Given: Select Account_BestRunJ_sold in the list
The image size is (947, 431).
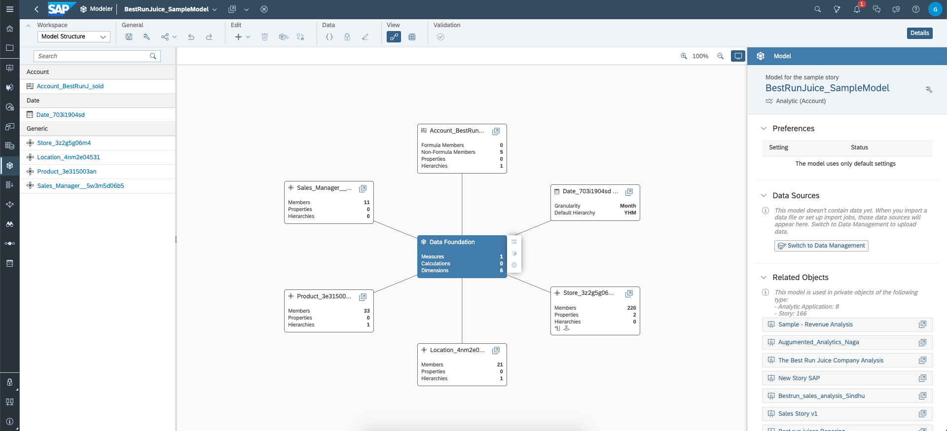Looking at the screenshot, I should tap(70, 86).
